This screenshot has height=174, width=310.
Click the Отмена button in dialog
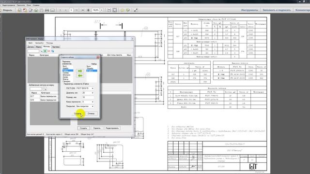91,114
